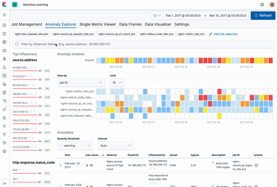Filter out influencer 72.57.0.53 (minus icon)
This screenshot has width=277, height=187.
pos(31,76)
